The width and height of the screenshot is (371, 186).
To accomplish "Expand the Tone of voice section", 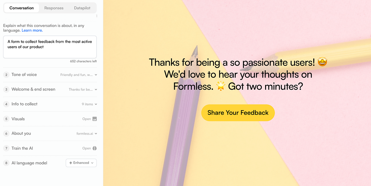I will [96, 75].
